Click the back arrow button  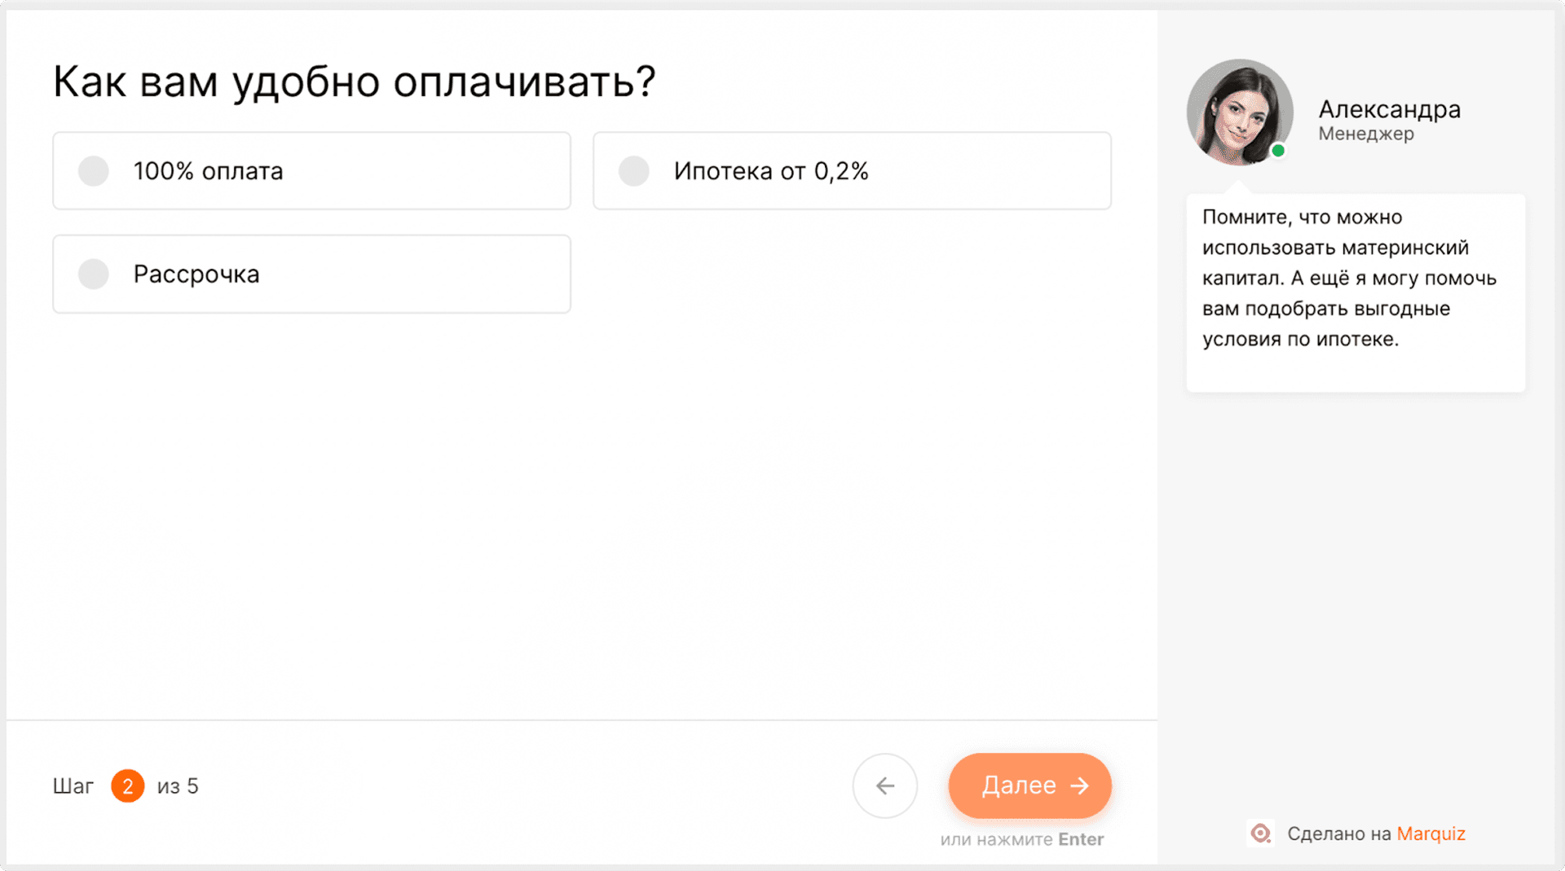(884, 785)
